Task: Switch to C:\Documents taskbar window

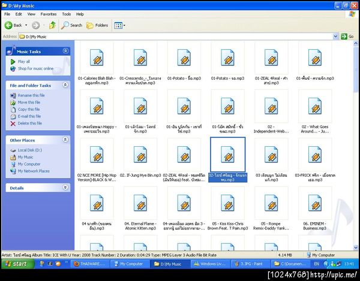Action: (290, 264)
